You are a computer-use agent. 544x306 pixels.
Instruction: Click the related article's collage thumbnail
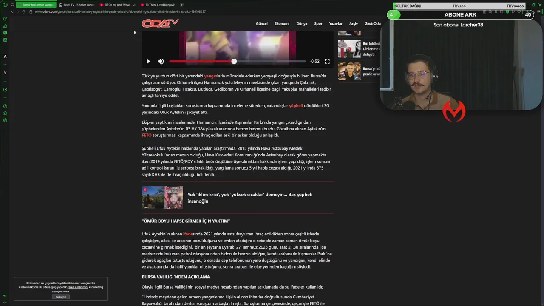pos(162,198)
